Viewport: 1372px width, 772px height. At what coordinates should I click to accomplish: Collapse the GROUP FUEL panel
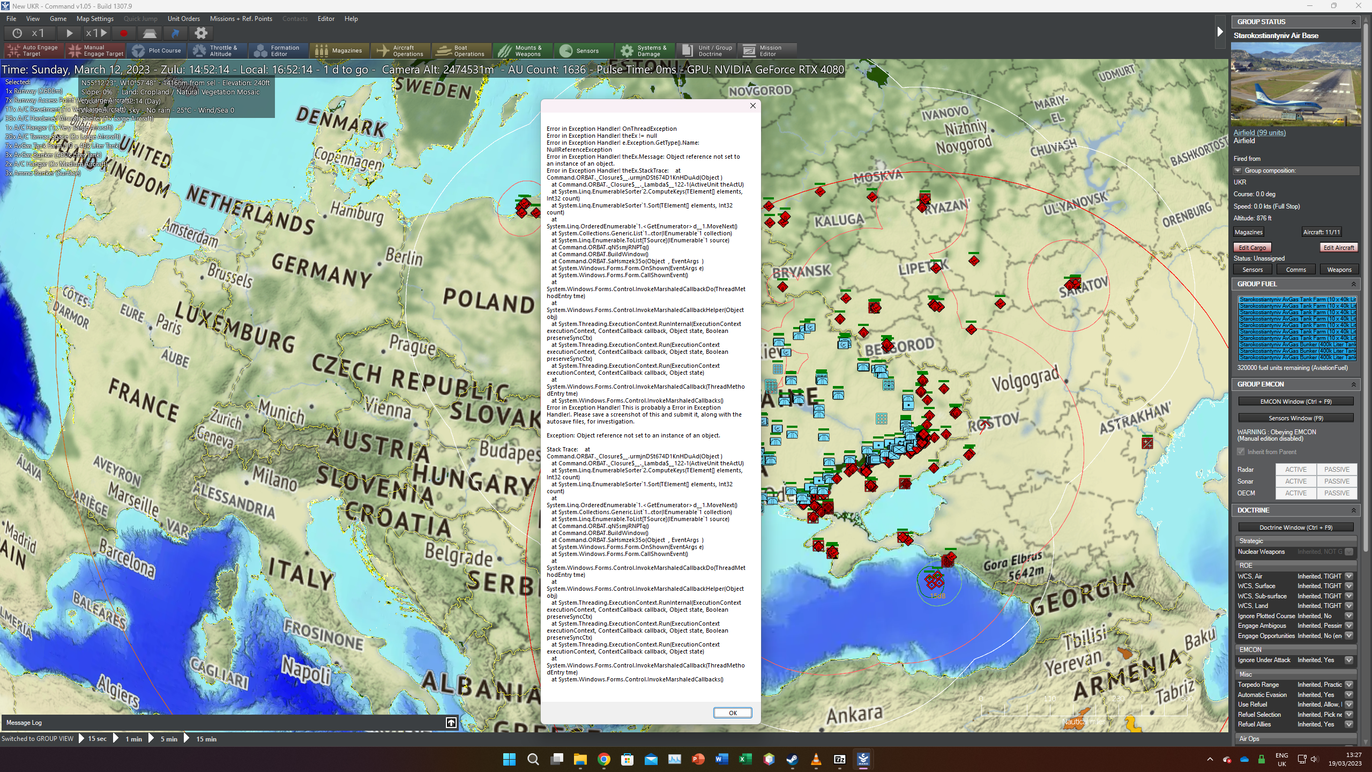1354,284
